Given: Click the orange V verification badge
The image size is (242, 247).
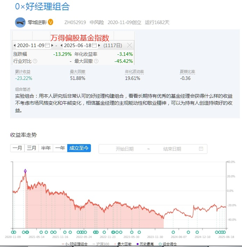Looking at the screenshot, I should click(50, 22).
